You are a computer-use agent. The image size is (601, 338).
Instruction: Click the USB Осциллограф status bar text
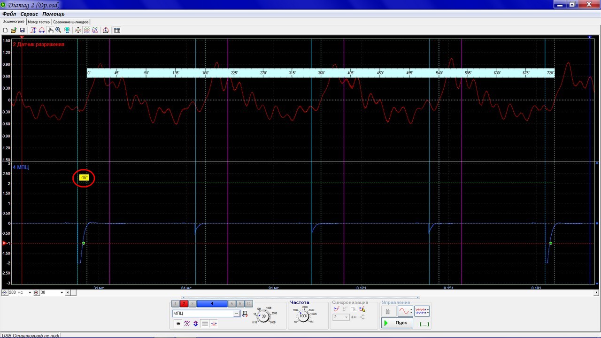click(30, 335)
